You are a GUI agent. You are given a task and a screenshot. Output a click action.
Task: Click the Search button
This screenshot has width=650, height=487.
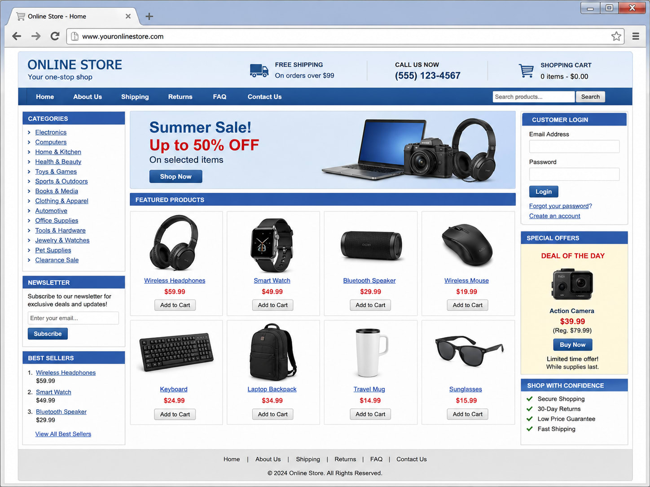pos(590,97)
